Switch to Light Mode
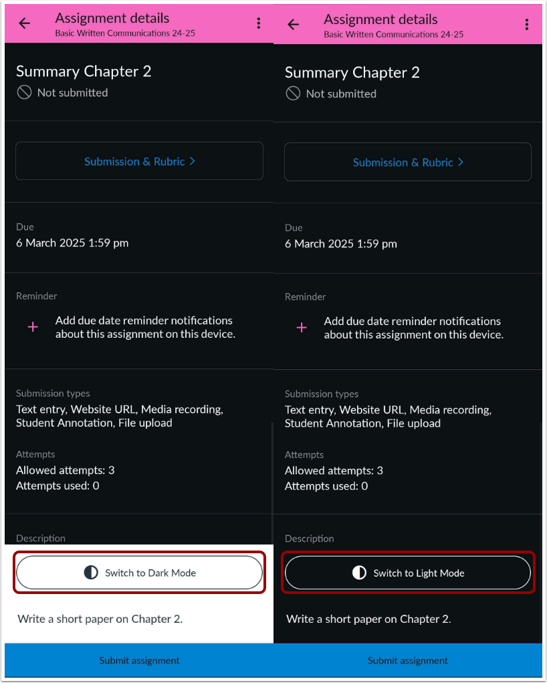This screenshot has width=547, height=683. pos(408,573)
